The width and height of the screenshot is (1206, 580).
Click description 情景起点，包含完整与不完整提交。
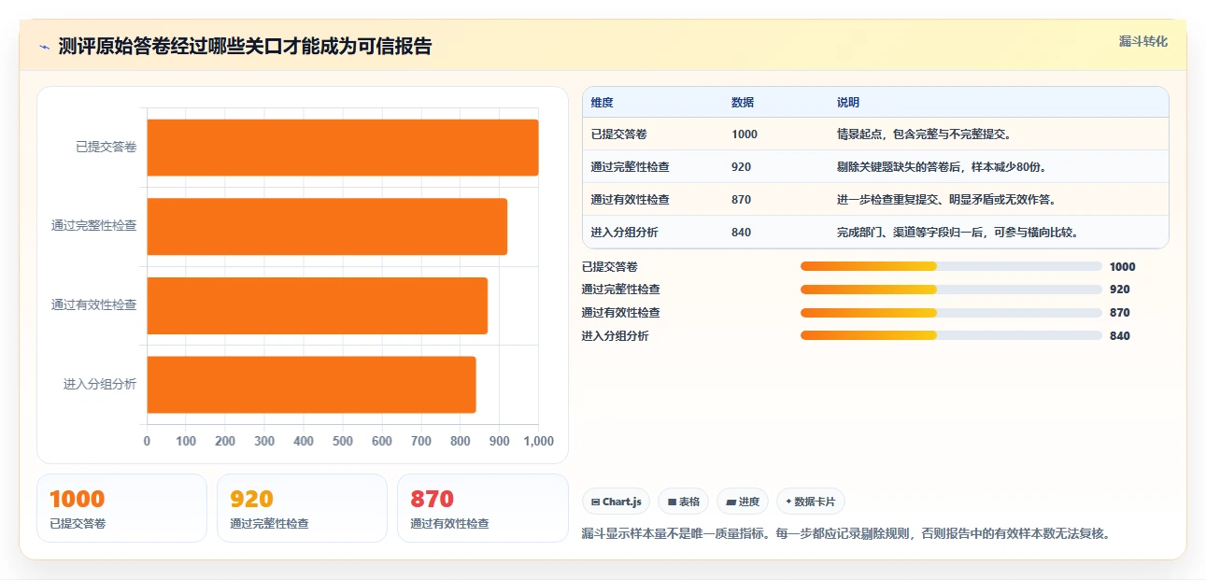coord(924,134)
